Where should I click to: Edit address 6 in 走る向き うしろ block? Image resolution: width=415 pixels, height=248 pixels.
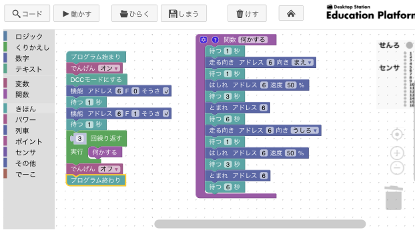270,131
